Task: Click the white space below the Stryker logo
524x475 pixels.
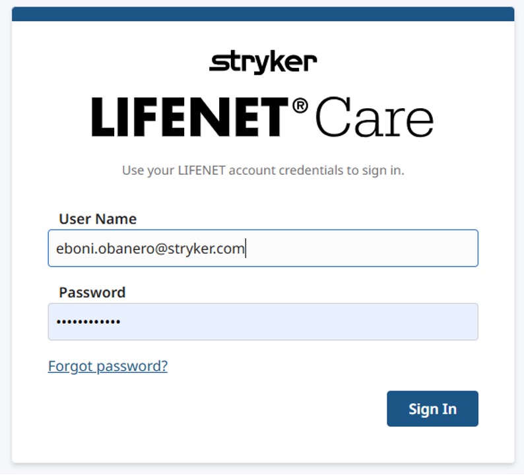Action: click(x=263, y=86)
